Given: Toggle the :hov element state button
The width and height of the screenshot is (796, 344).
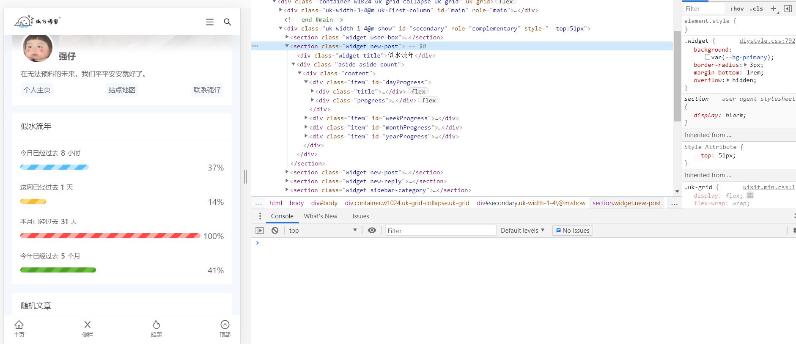Looking at the screenshot, I should 737,8.
